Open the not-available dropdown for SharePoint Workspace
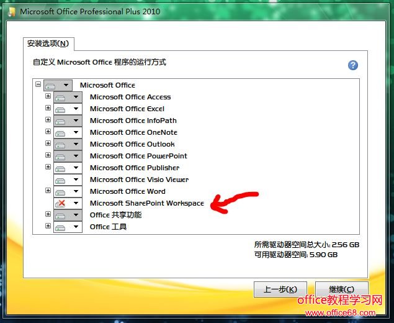Image resolution: width=394 pixels, height=323 pixels. [68, 203]
